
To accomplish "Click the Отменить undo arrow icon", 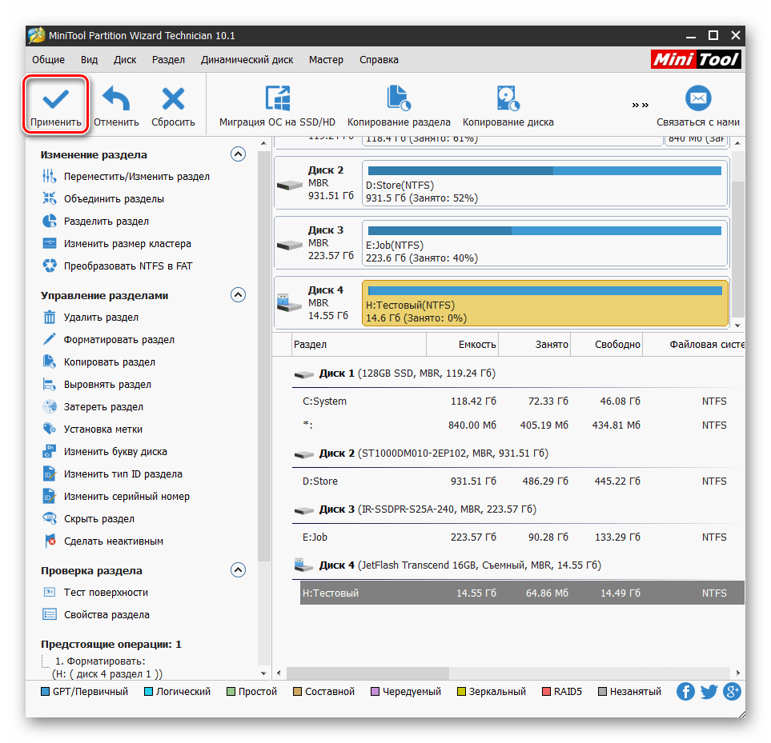I will coord(116,98).
